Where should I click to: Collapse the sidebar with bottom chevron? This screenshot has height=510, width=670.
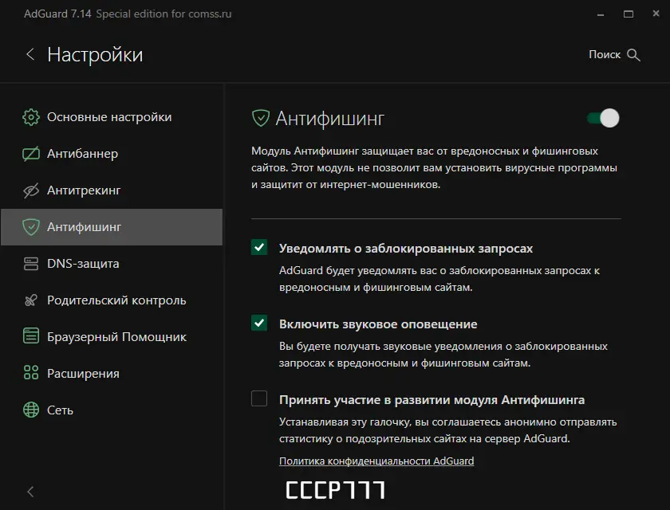(30, 492)
